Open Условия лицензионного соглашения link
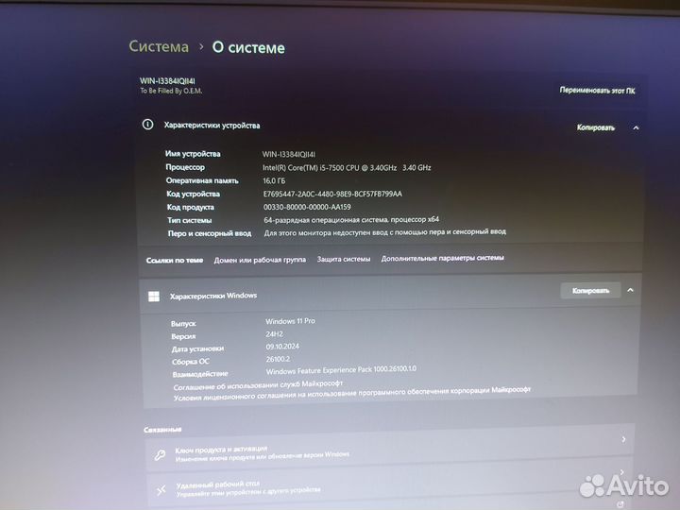 pos(351,394)
